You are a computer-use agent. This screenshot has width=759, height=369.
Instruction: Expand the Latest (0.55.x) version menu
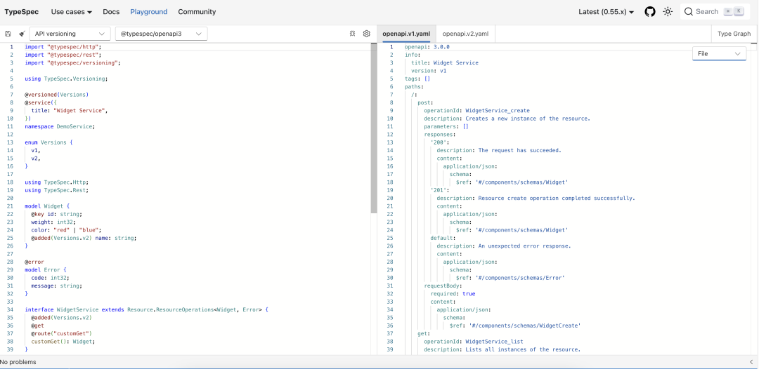coord(606,12)
